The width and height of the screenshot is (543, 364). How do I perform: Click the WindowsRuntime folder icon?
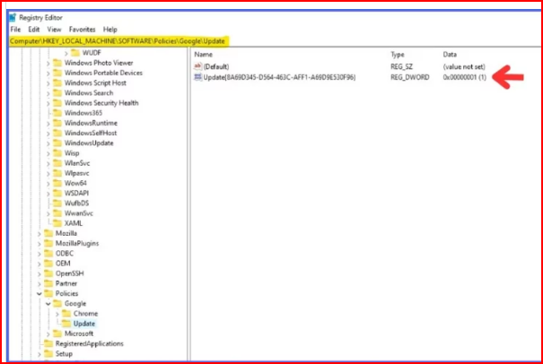pyautogui.click(x=57, y=123)
